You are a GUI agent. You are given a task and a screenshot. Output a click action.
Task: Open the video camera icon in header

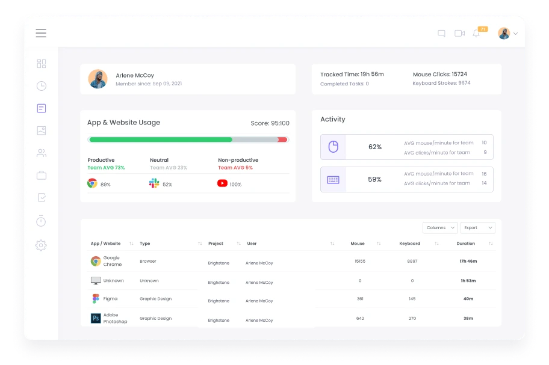pos(460,33)
